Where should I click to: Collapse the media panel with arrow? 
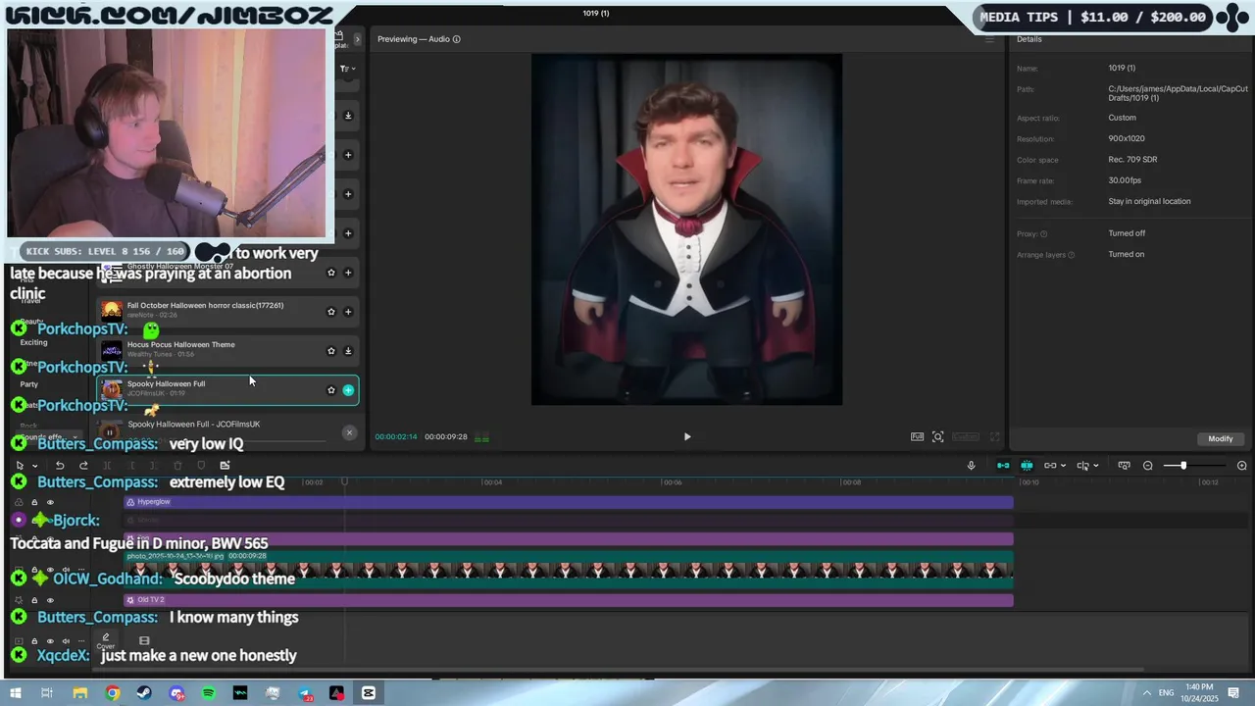pyautogui.click(x=357, y=39)
